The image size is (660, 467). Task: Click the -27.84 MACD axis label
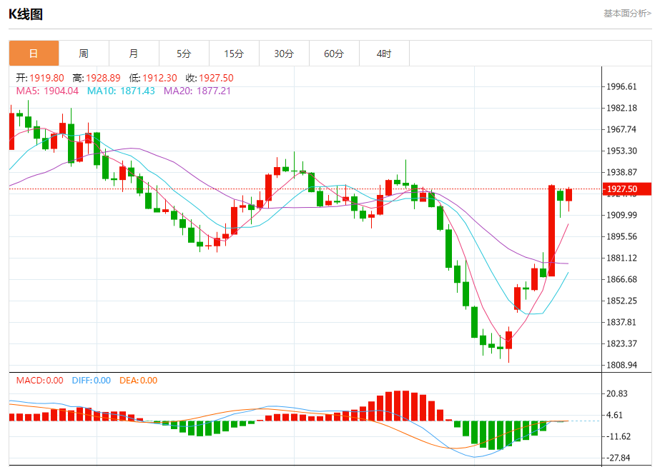(619, 458)
